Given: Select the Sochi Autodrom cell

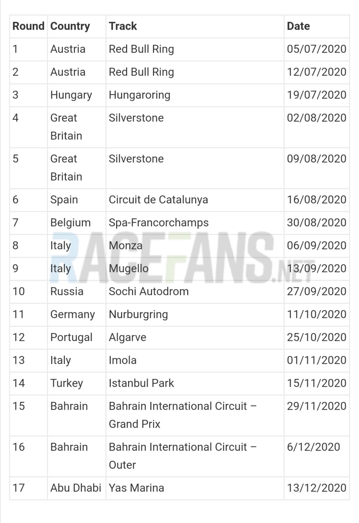Looking at the screenshot, I should click(195, 292).
